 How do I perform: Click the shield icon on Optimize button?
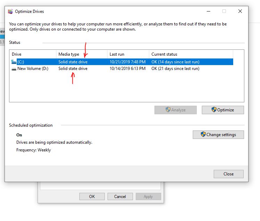click(214, 110)
